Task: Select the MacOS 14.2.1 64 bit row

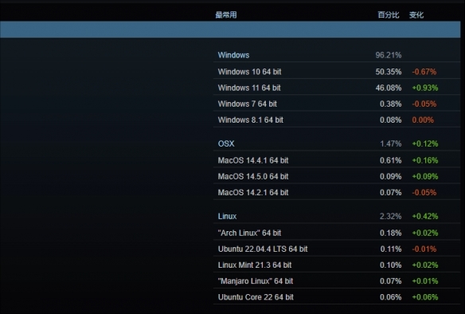Action: tap(337, 192)
